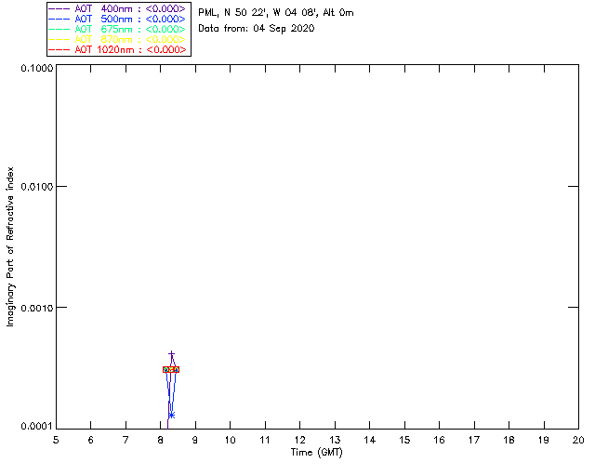595x476 pixels.
Task: Click the blue asterisk marker data point
Action: (171, 416)
